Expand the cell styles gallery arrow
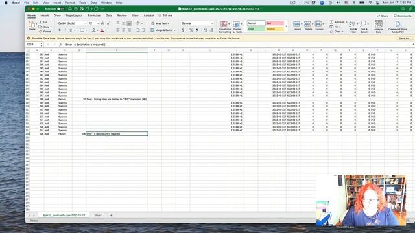This screenshot has width=415, height=233. click(x=286, y=27)
